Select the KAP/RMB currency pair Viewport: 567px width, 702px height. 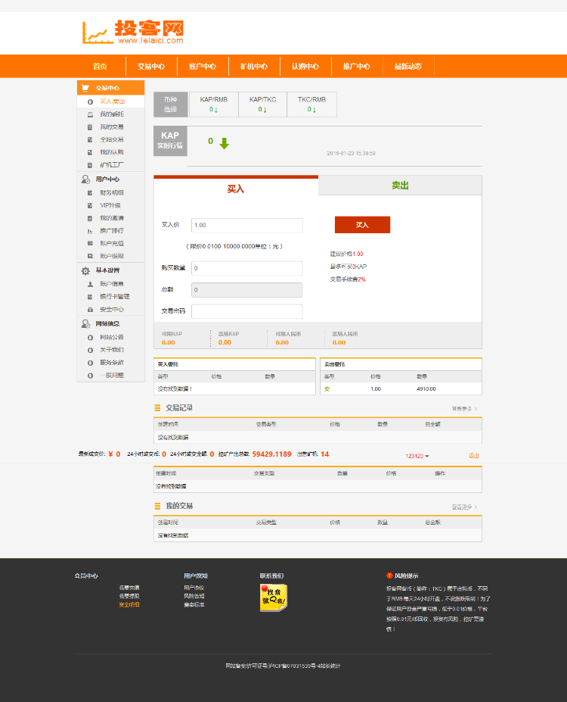(x=214, y=105)
